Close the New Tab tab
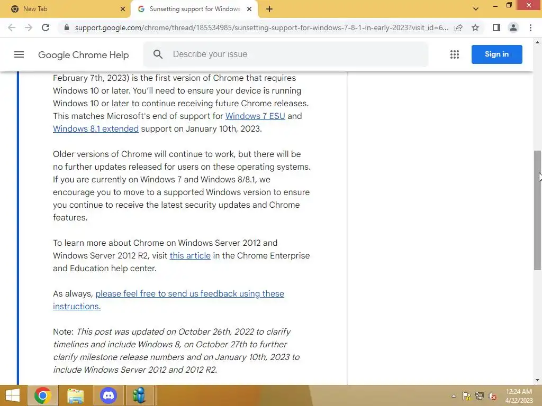Screen dimensions: 542x406 [x=123, y=9]
